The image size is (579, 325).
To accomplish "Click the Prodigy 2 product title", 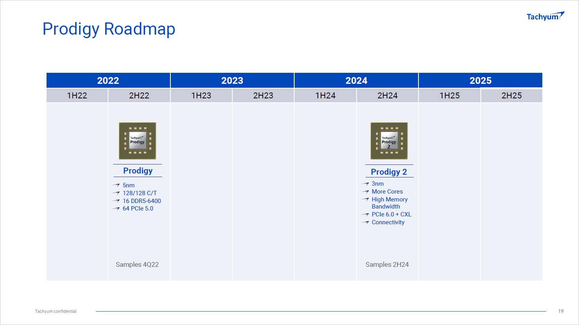I will click(389, 172).
